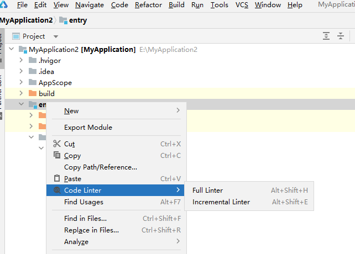Collapse the selected entry module node
This screenshot has width=355, height=254.
click(x=21, y=104)
